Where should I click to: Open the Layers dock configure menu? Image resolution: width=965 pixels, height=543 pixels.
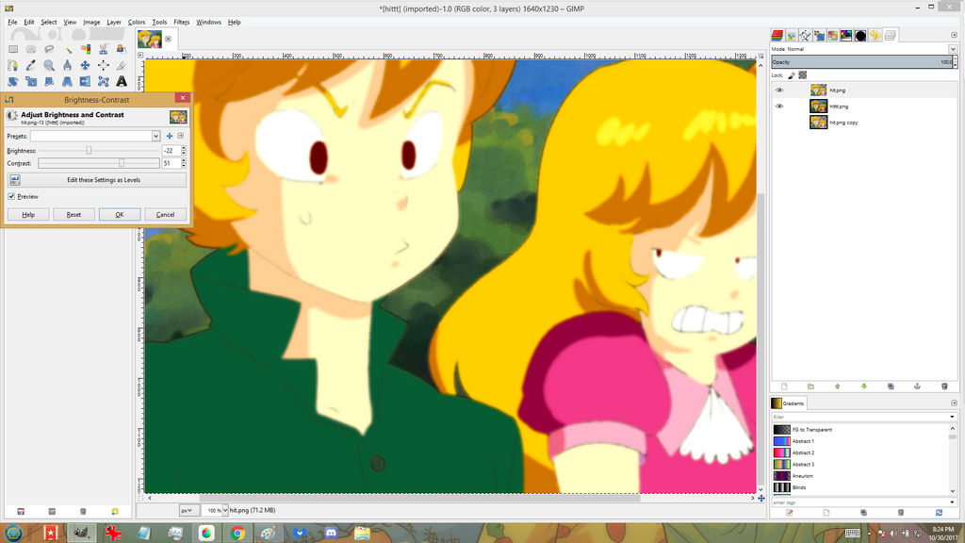coord(954,35)
